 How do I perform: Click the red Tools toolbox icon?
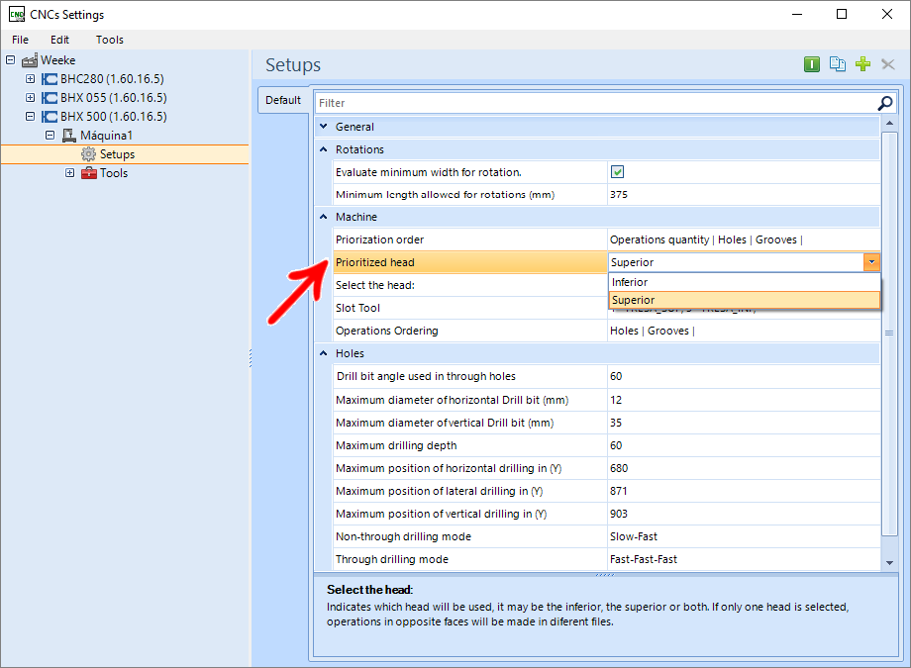tap(89, 173)
